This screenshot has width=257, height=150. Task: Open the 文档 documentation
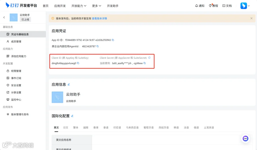coord(227,6)
